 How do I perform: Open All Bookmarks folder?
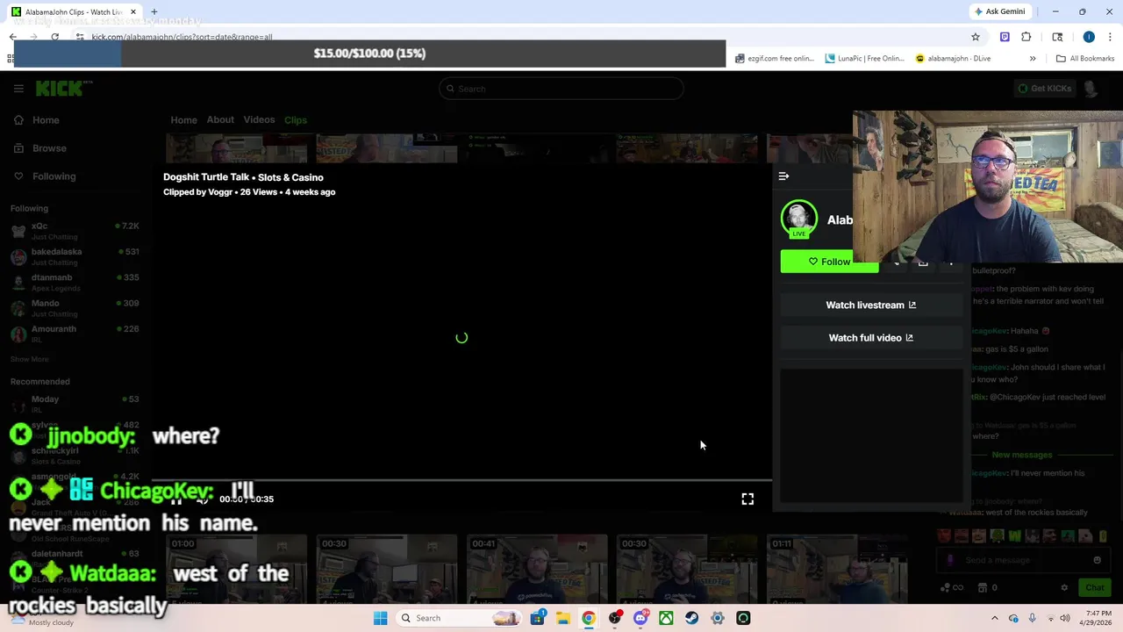1085,59
